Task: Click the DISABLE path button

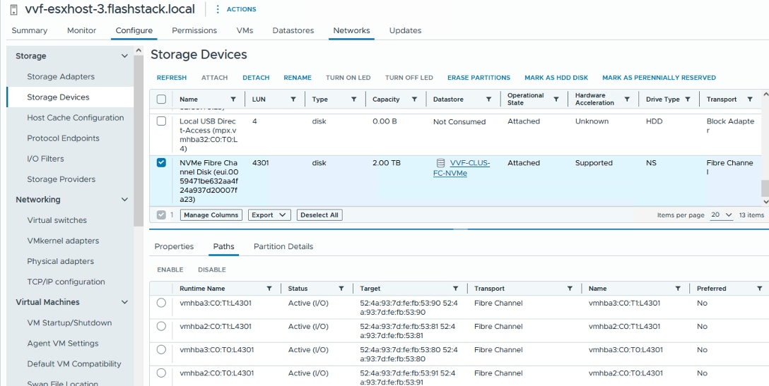Action: (212, 270)
